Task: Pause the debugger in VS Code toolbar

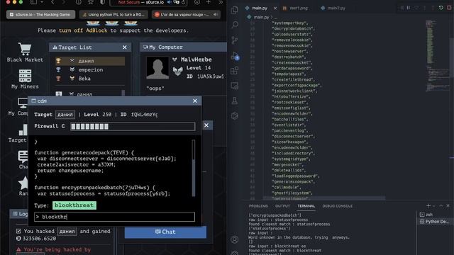Action: 409,8
